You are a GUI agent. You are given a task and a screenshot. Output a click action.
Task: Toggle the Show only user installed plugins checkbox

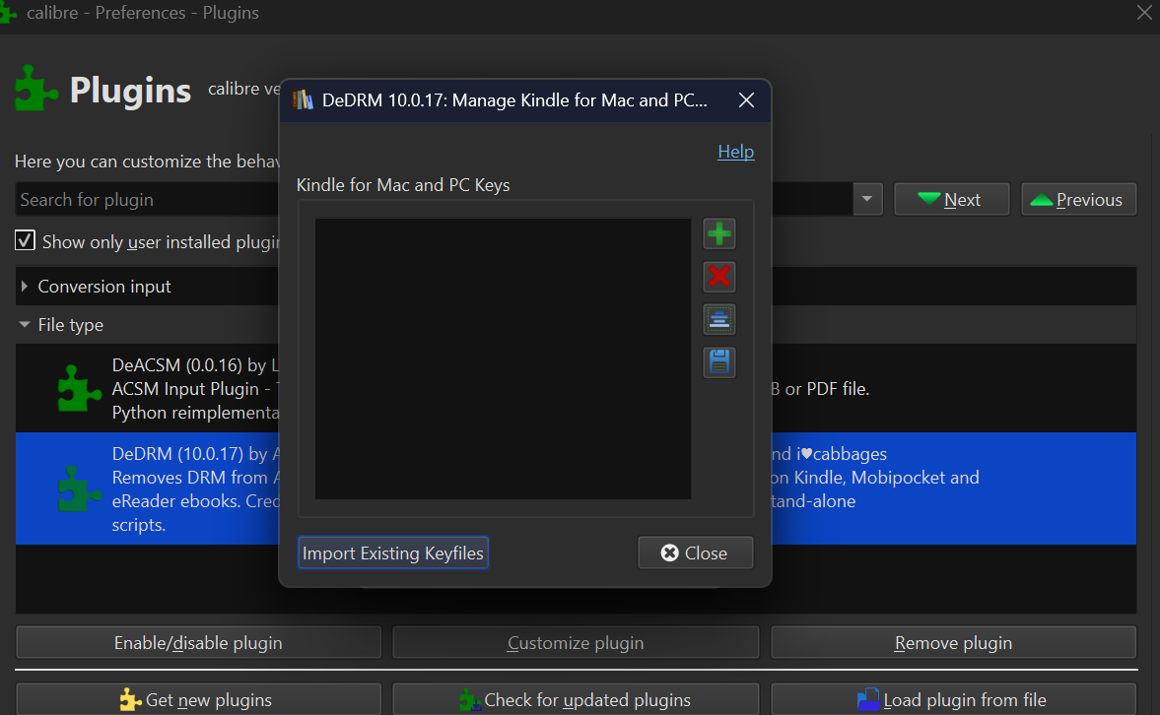[25, 241]
